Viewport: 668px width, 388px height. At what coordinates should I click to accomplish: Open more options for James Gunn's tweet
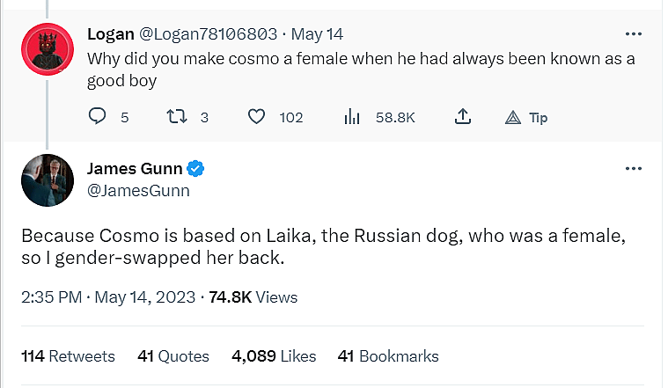(633, 168)
